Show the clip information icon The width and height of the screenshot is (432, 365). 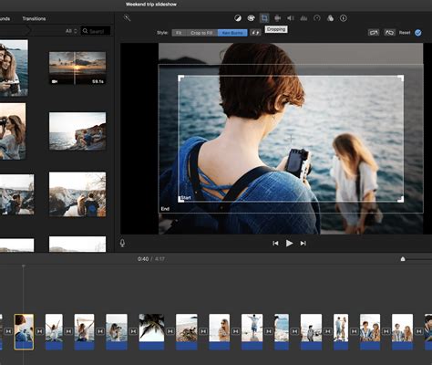[344, 18]
